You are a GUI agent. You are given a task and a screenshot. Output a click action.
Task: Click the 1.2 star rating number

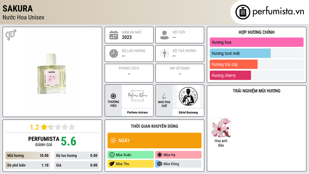(34, 127)
